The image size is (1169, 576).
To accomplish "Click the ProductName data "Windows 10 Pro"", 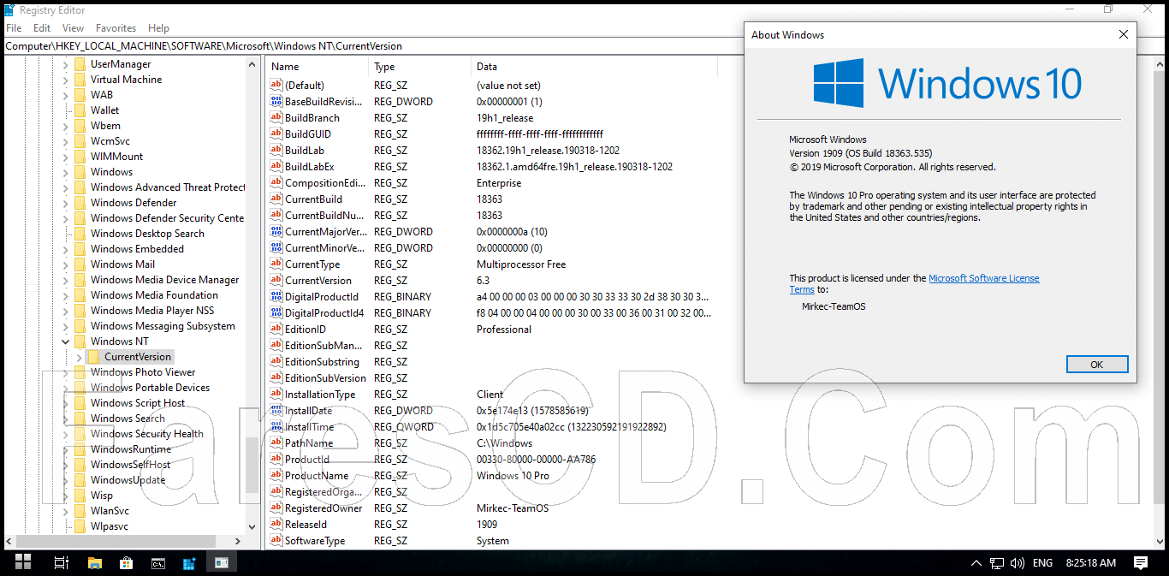I will (x=513, y=476).
